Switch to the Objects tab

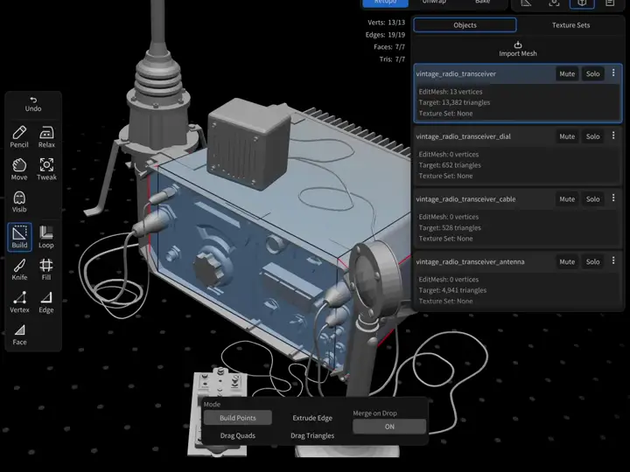[x=465, y=24]
